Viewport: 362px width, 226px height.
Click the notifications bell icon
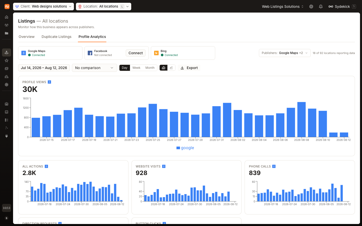[x=321, y=7]
